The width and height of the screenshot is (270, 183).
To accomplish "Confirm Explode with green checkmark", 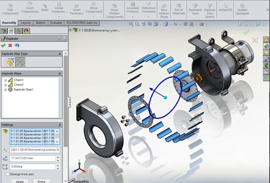I will tap(3, 46).
